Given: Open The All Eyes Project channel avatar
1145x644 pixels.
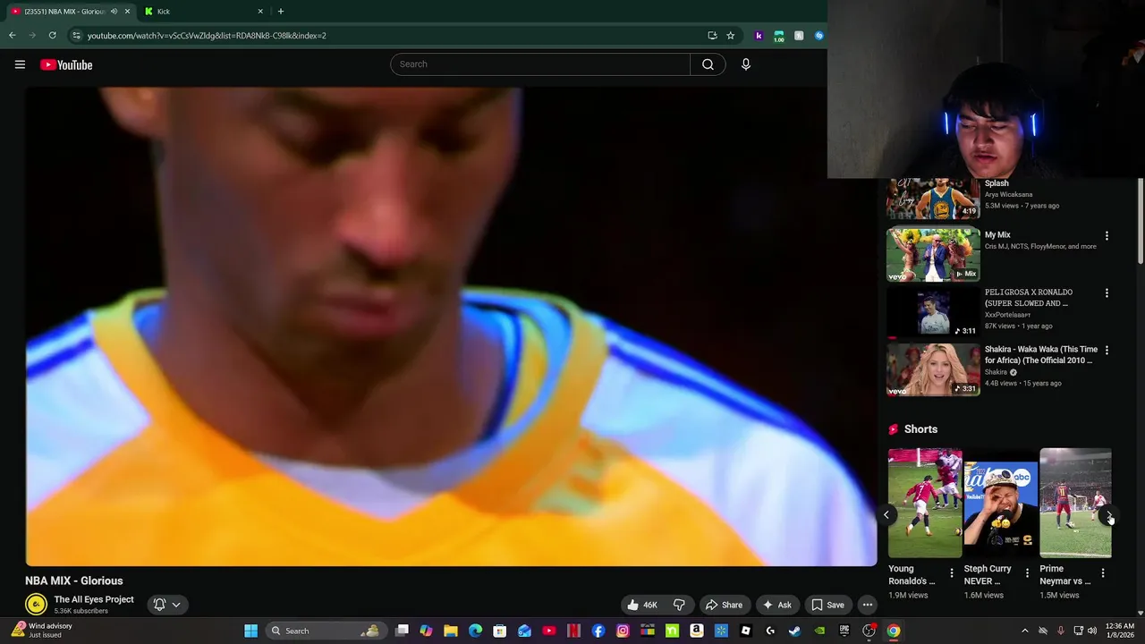Looking at the screenshot, I should (x=36, y=605).
